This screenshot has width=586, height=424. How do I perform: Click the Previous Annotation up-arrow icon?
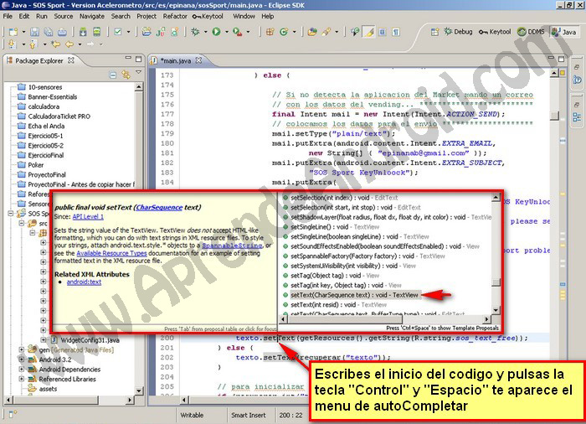click(33, 44)
